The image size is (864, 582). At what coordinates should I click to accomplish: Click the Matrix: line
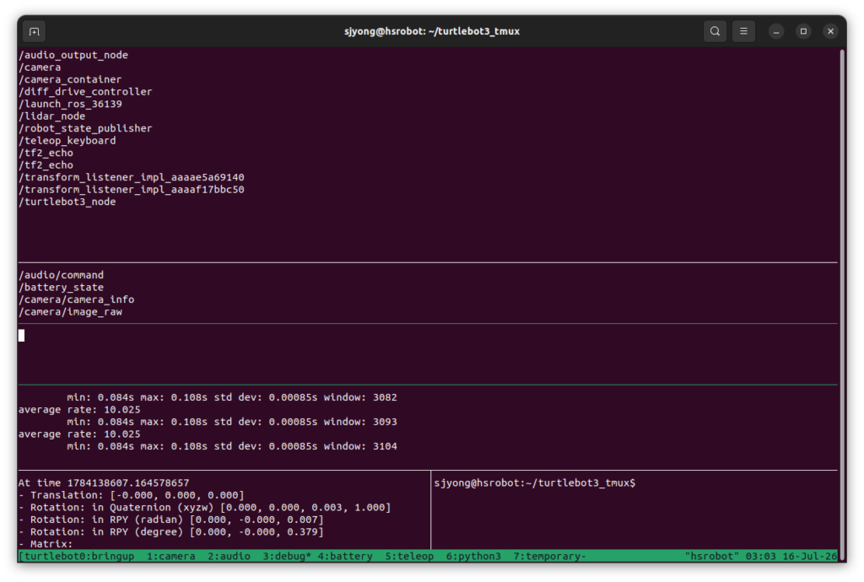pos(46,544)
